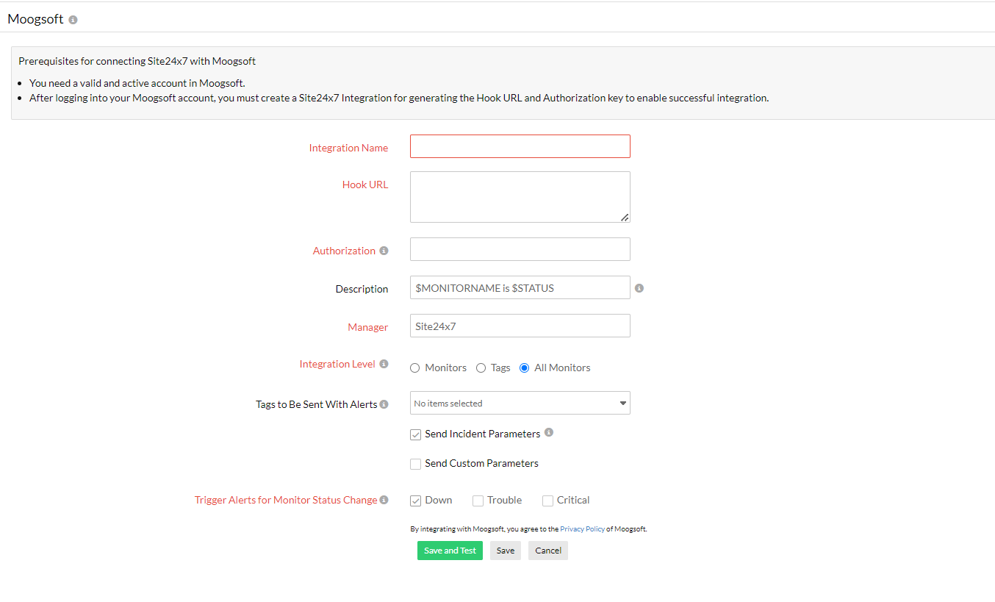This screenshot has width=995, height=602.
Task: Click the info icon next to Description field
Action: coord(639,288)
